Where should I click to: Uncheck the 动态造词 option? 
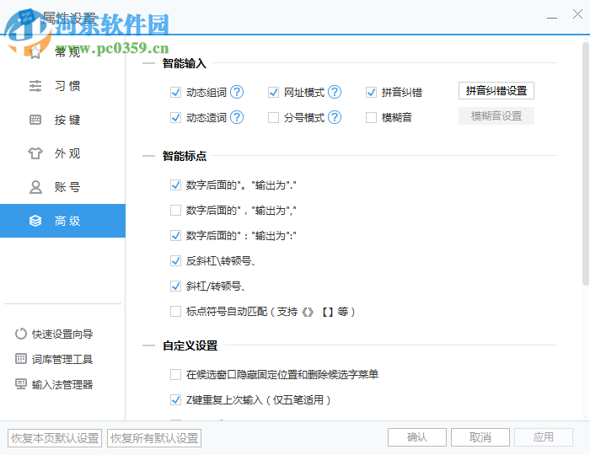coord(175,118)
